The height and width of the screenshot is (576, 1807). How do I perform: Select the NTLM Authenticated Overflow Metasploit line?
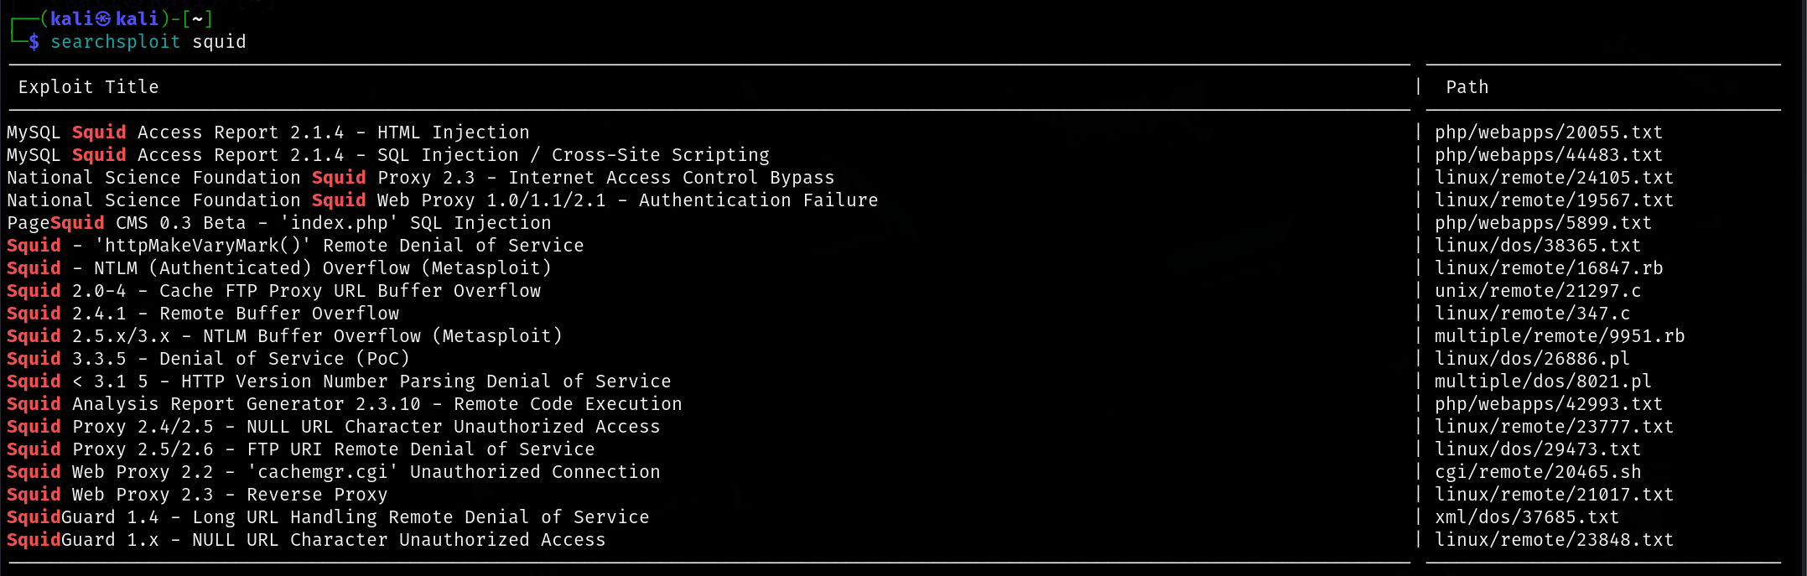pos(279,268)
